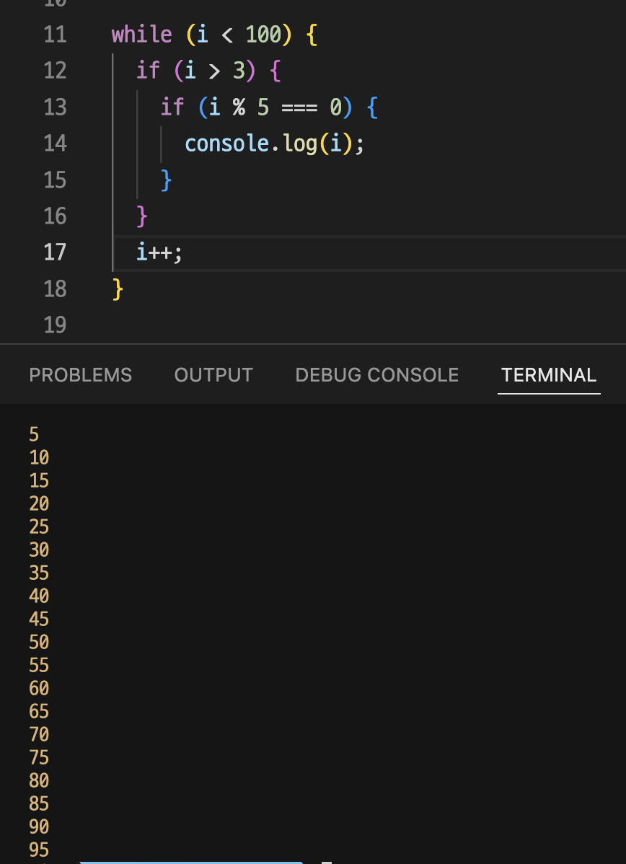Click the yellow opening brace after while condition
The width and height of the screenshot is (626, 864).
pyautogui.click(x=312, y=35)
